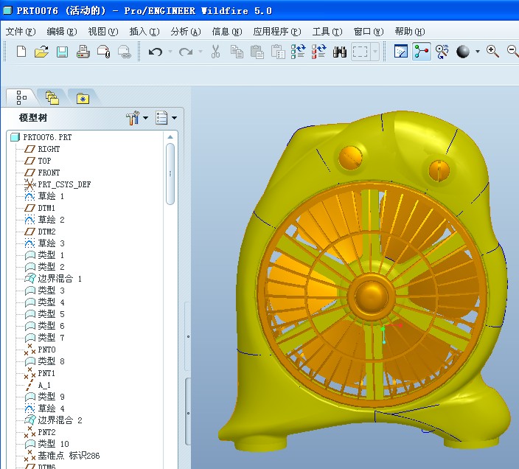This screenshot has height=469, width=519.
Task: Click the binoculars Find icon
Action: coord(340,52)
